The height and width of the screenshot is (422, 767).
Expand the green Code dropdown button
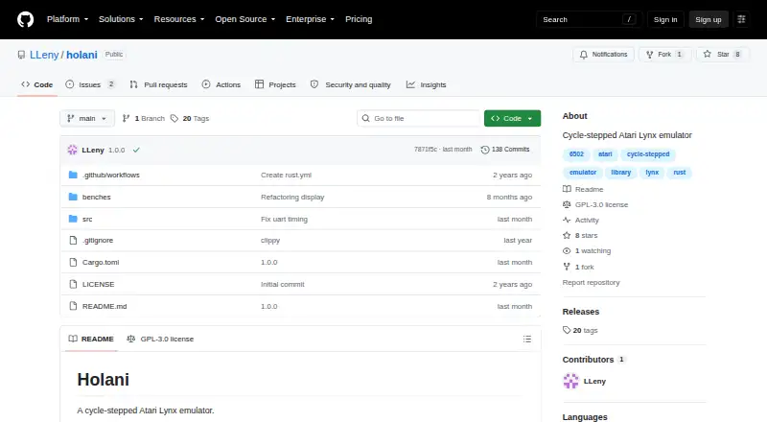click(512, 119)
